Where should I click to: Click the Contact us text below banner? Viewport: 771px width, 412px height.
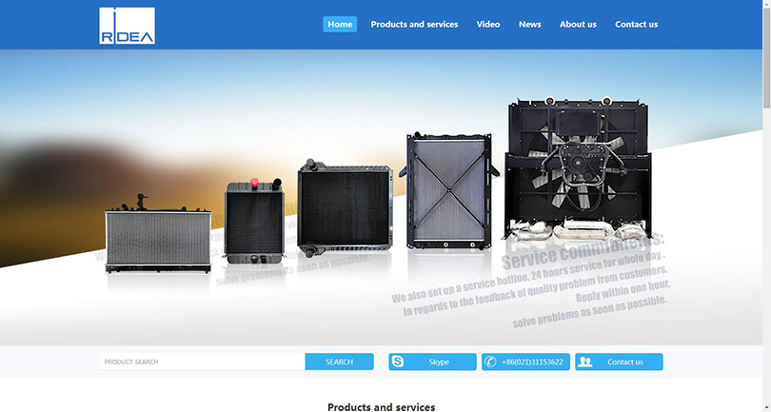pyautogui.click(x=625, y=362)
